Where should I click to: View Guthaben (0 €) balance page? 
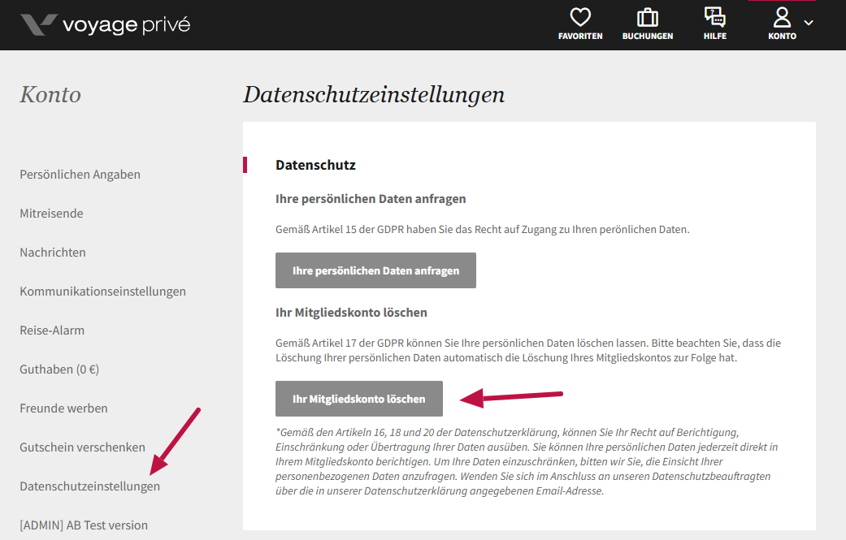point(59,369)
